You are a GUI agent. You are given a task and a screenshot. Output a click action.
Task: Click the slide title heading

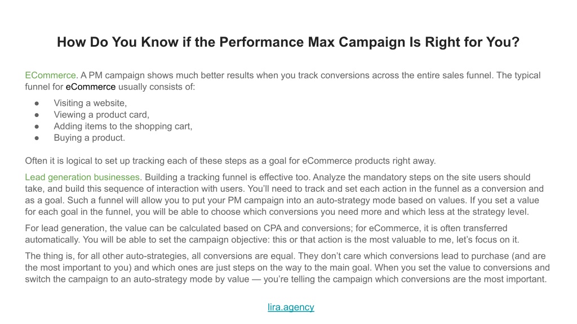pos(288,42)
